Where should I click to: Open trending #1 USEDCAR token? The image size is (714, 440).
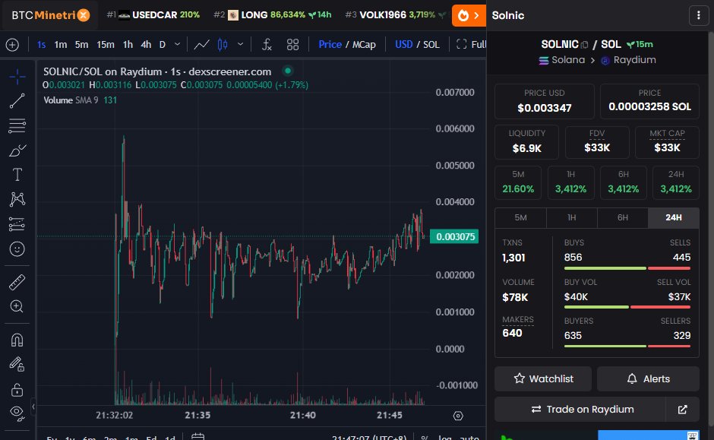coord(153,15)
